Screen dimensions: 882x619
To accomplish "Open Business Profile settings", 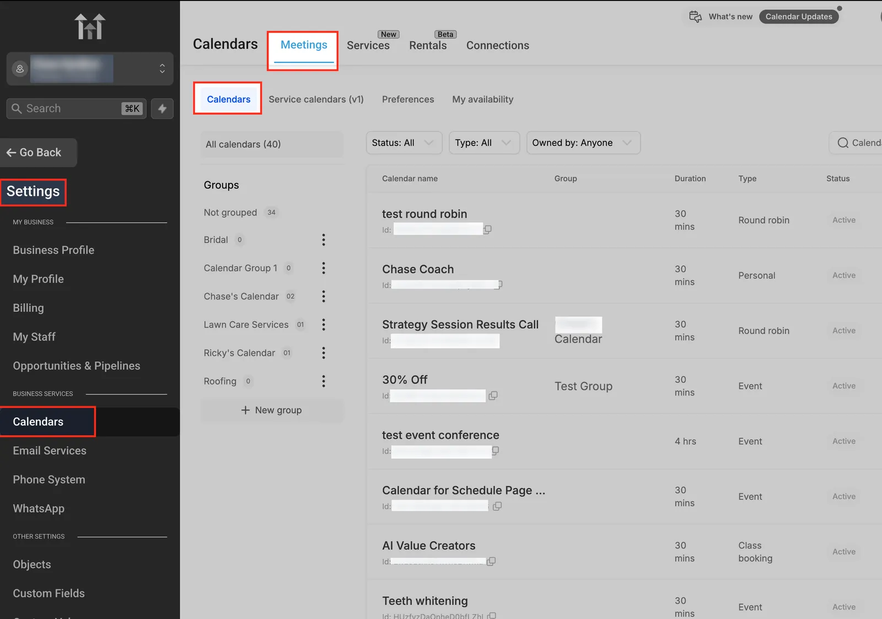I will (x=53, y=250).
